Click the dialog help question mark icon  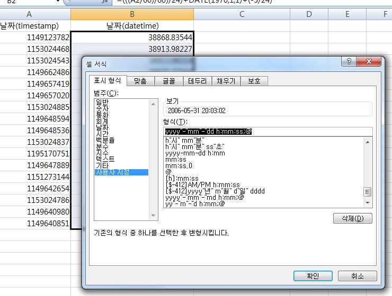(349, 61)
